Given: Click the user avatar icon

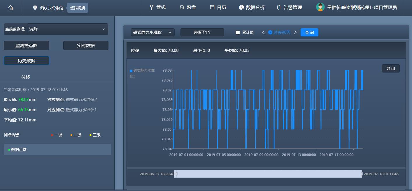Looking at the screenshot, I should (x=320, y=7).
